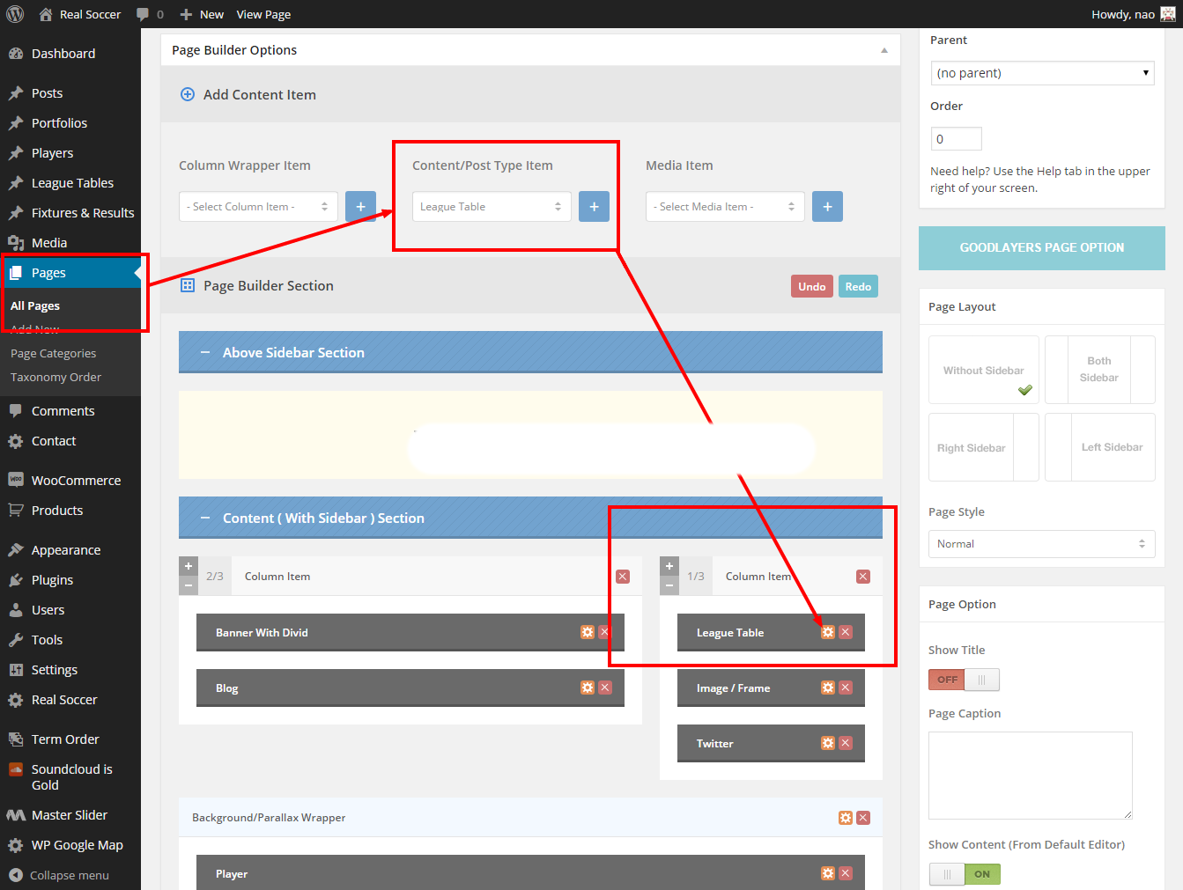
Task: Click plus button next to Select Media Item
Action: [x=827, y=207]
